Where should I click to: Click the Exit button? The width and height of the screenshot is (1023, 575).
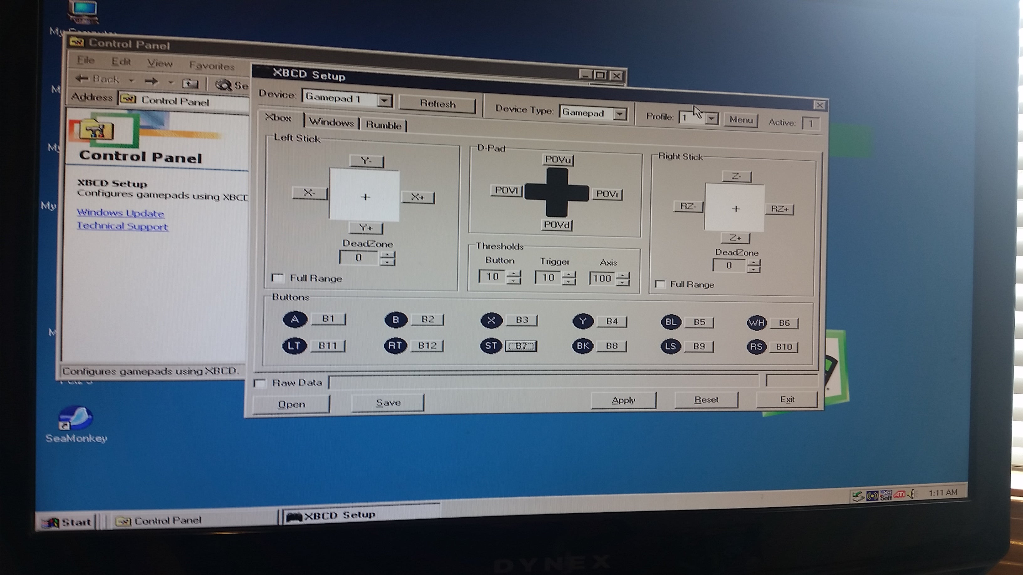(787, 399)
